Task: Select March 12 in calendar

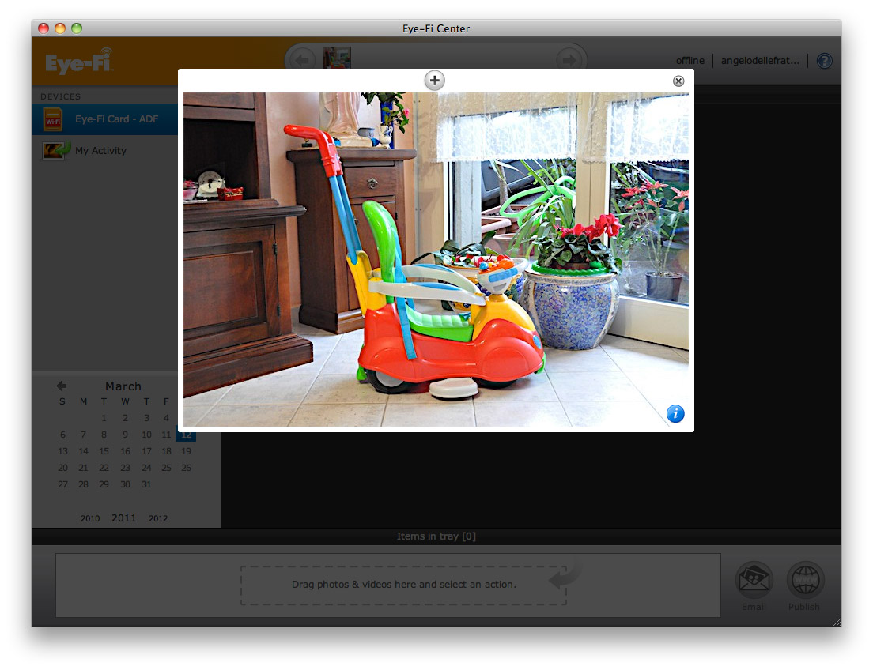Action: (x=186, y=435)
